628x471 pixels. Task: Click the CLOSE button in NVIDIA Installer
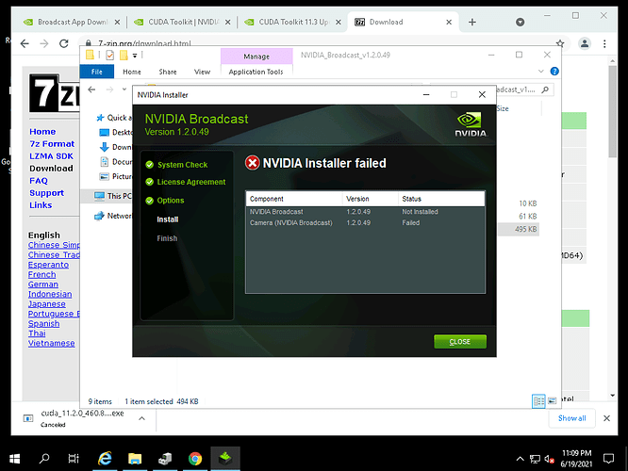pyautogui.click(x=460, y=341)
